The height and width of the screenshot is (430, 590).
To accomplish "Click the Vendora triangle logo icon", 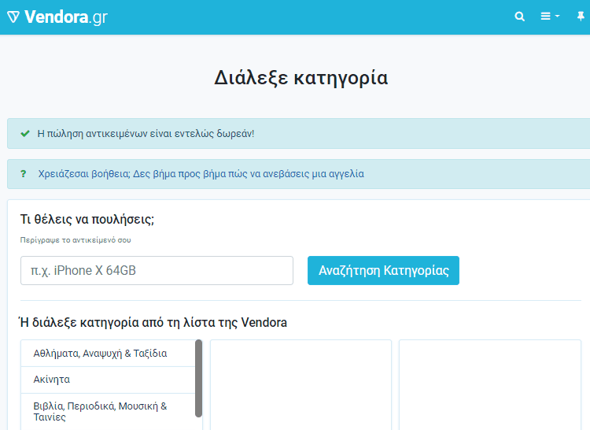I will click(x=13, y=17).
